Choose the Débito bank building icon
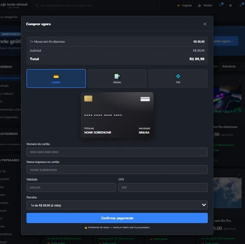The height and width of the screenshot is (244, 245). pyautogui.click(x=117, y=76)
